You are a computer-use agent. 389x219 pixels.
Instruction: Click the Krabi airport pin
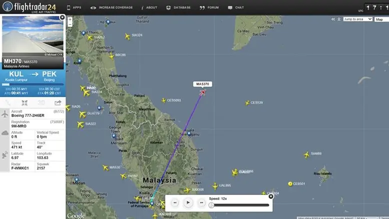80,61
